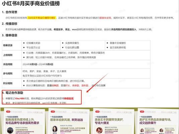Image resolution: width=179 pixels, height=134 pixels.
Task: Click the 直播卡全域授权 bullet item
Action: pyautogui.click(x=118, y=43)
